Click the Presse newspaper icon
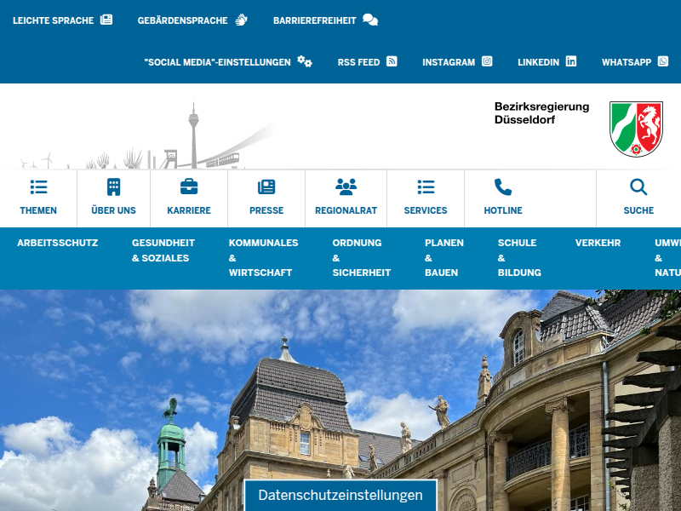The height and width of the screenshot is (511, 681). (x=266, y=187)
